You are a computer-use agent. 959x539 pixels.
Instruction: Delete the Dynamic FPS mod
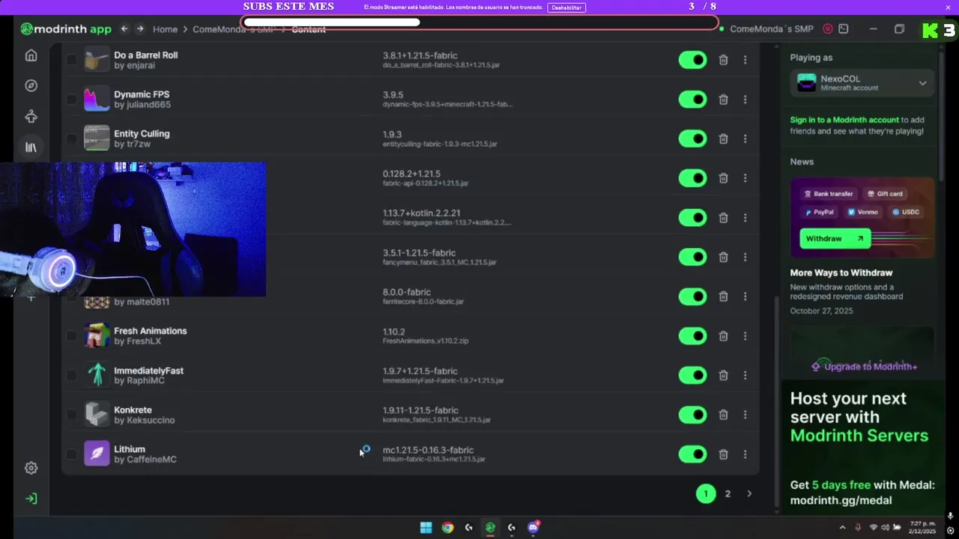(x=723, y=99)
